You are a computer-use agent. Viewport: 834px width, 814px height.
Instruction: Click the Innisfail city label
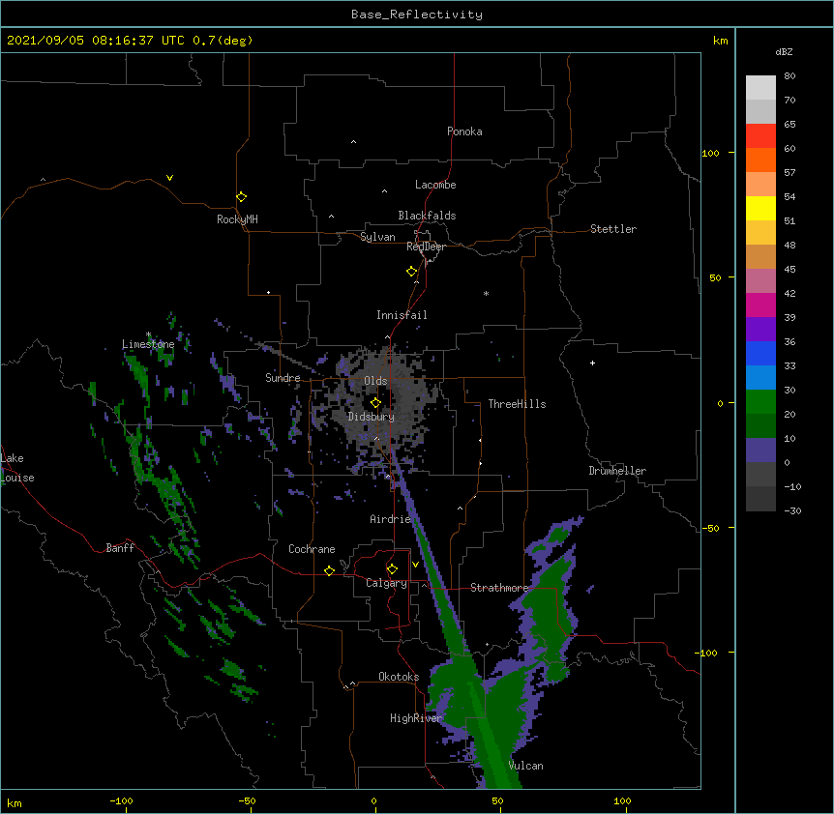click(402, 315)
